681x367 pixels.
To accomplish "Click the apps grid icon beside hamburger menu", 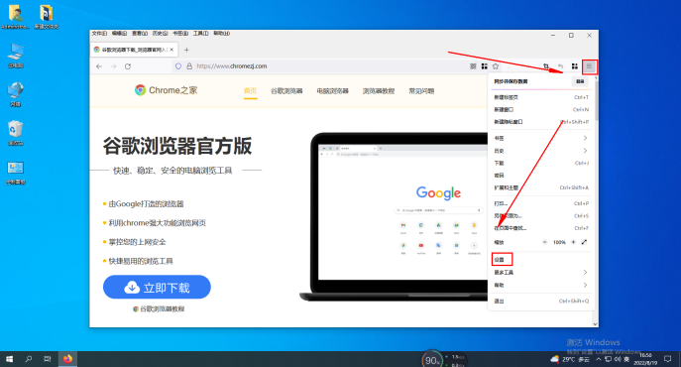I will (575, 66).
